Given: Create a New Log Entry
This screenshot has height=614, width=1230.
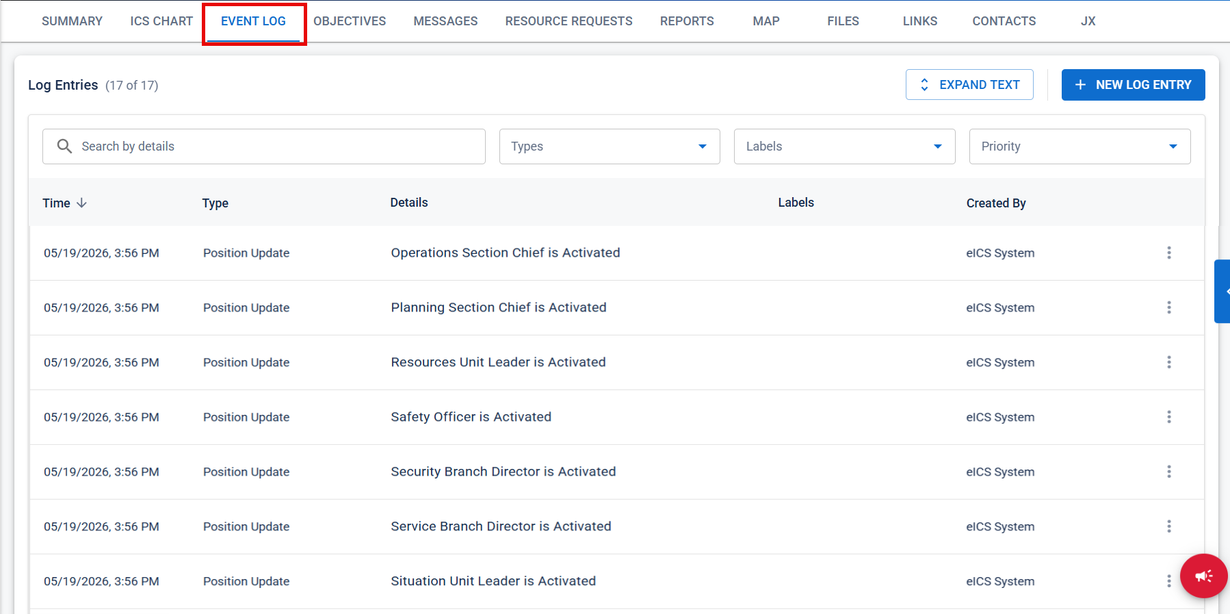Looking at the screenshot, I should pos(1133,85).
